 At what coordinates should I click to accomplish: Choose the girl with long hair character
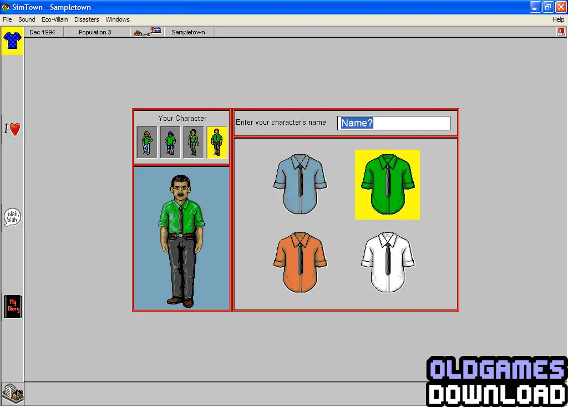(x=146, y=143)
